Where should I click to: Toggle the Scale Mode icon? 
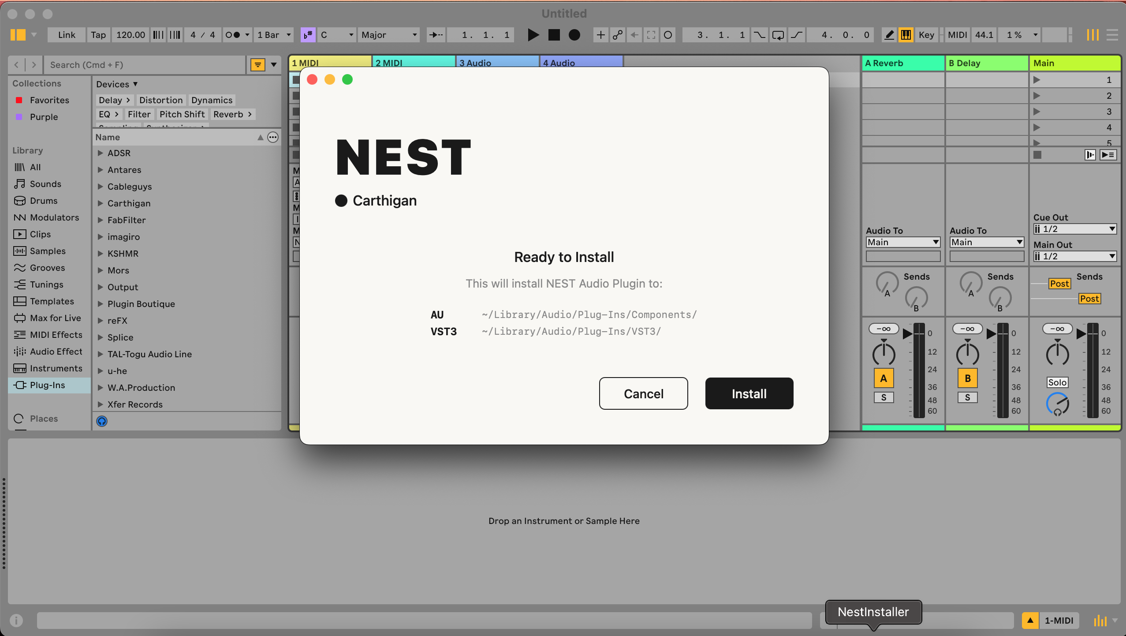pos(308,35)
